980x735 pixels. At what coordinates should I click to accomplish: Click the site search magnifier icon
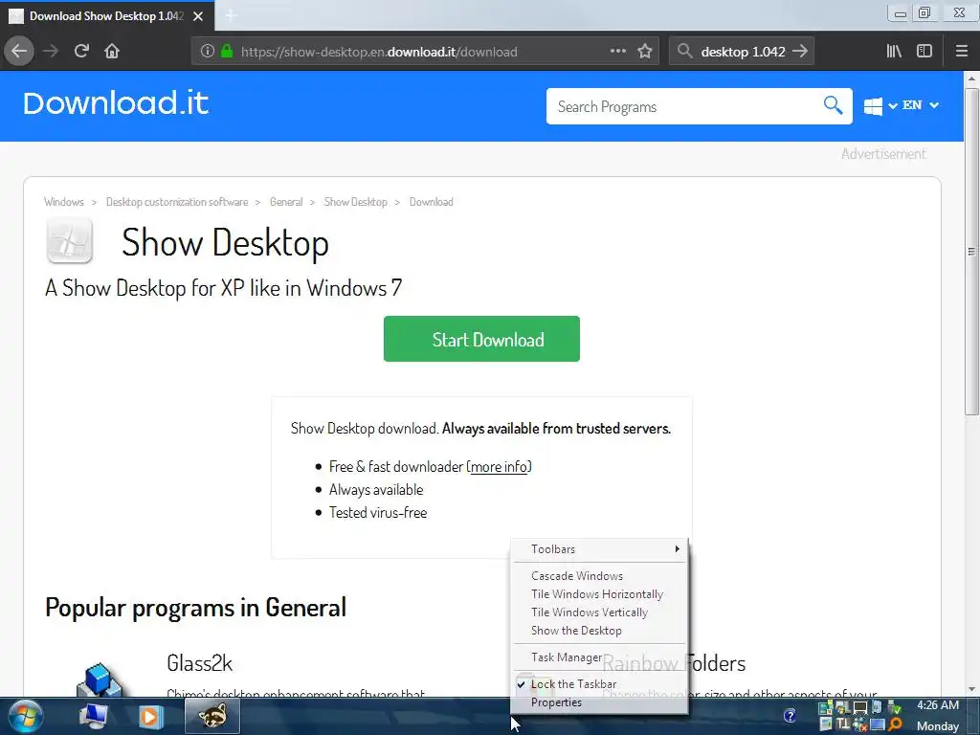834,105
